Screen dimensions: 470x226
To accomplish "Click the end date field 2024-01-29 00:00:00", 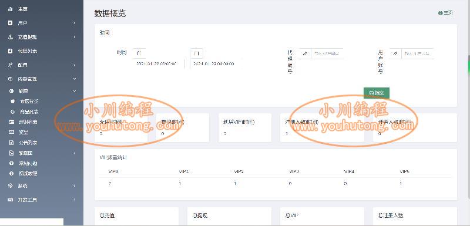I will point(216,64).
